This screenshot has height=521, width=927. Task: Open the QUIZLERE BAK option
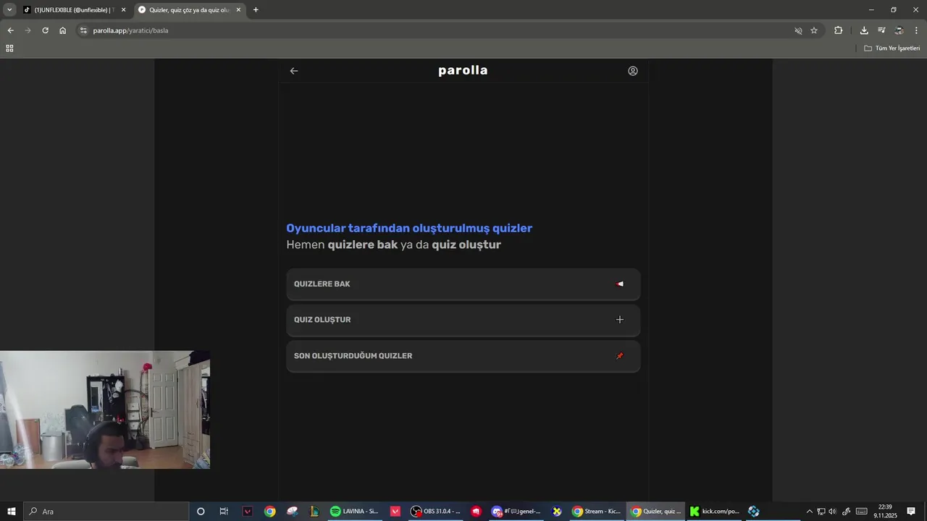click(463, 284)
